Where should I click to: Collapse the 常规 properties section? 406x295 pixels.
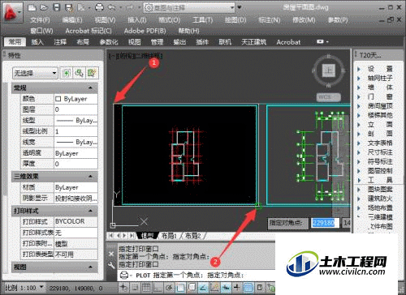tap(90, 88)
